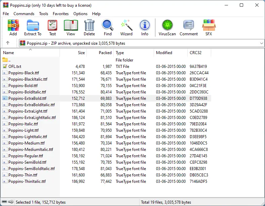Select Poppins-ThinItalic.ttf file name
Image resolution: width=265 pixels, height=206 pixels.
pos(27,181)
